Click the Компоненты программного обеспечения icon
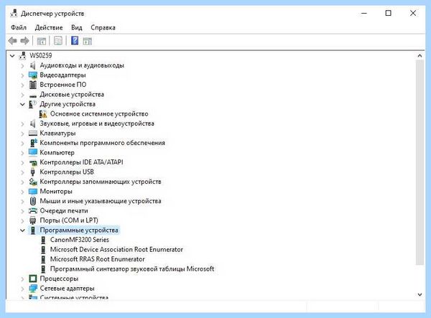Screen dimensions: 431x318 [33, 143]
